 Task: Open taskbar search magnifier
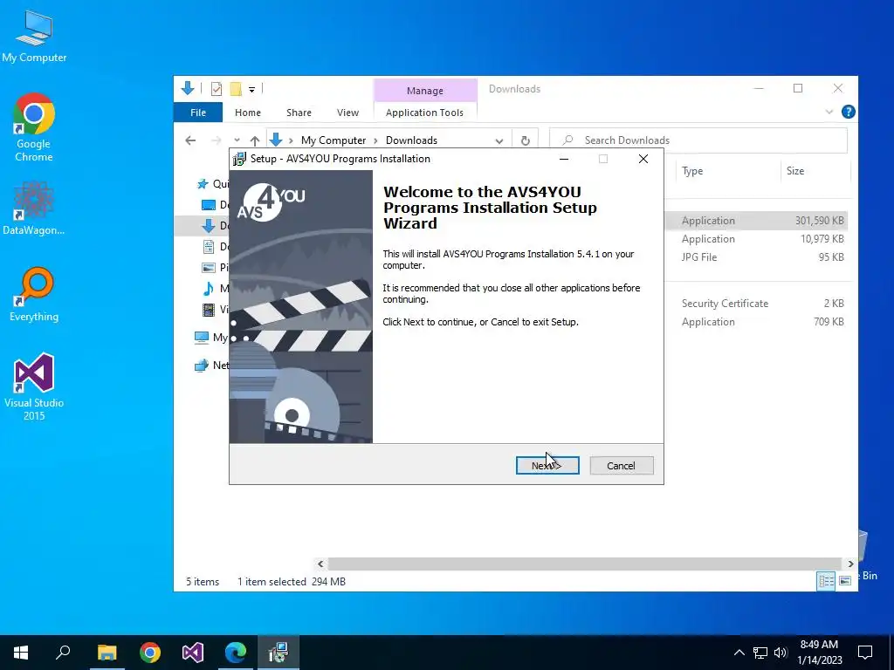(63, 653)
